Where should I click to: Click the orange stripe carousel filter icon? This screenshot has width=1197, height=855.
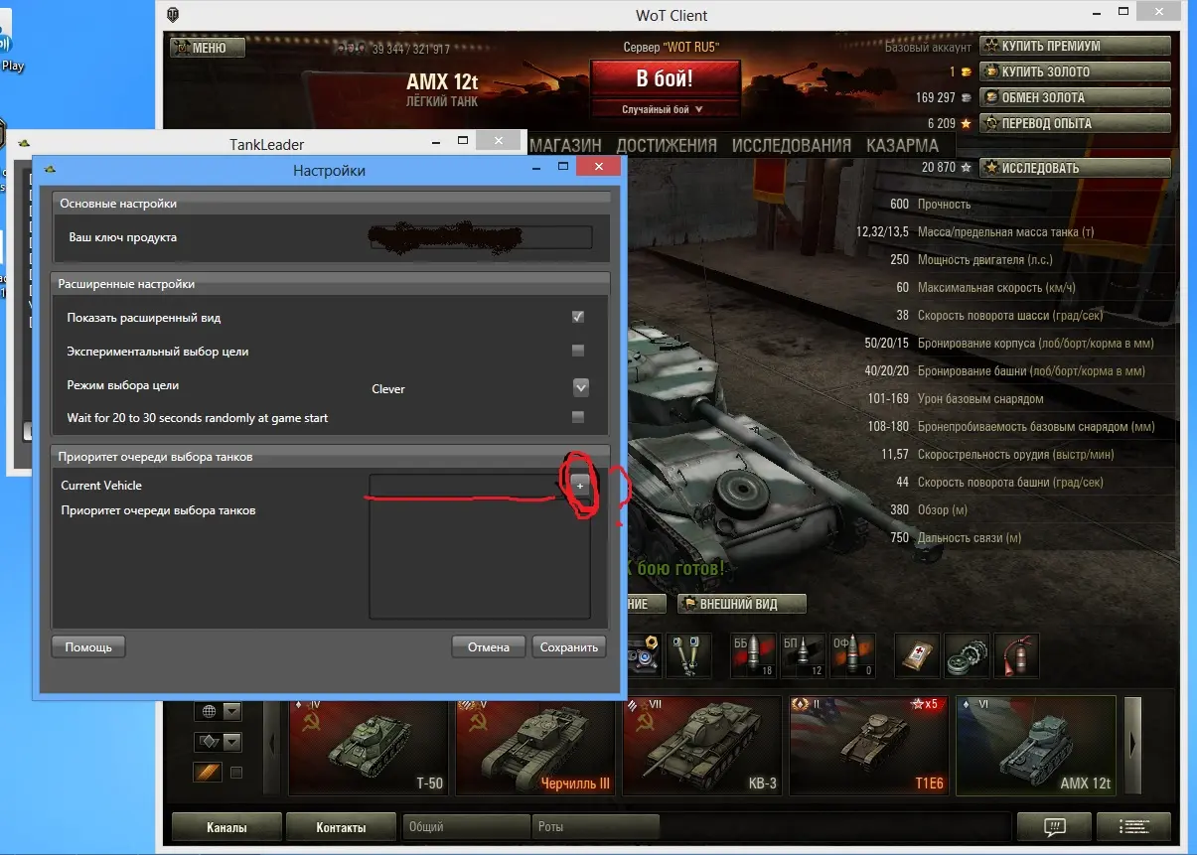pyautogui.click(x=209, y=772)
